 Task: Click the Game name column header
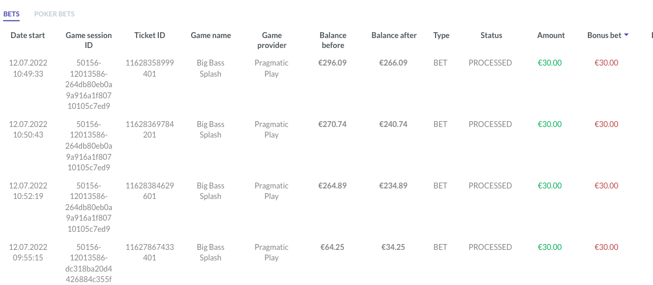tap(210, 36)
